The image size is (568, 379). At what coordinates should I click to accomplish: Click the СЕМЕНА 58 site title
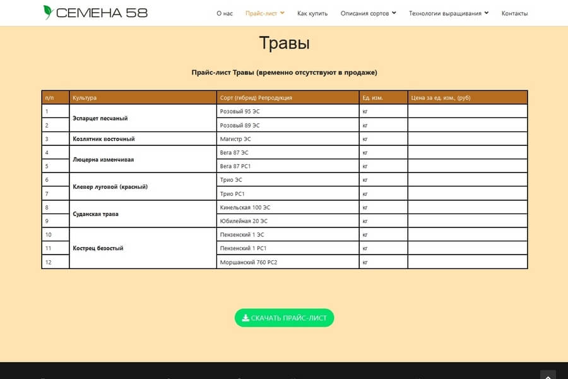point(102,13)
